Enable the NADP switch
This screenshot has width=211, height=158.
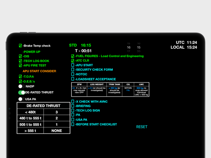coord(22,86)
